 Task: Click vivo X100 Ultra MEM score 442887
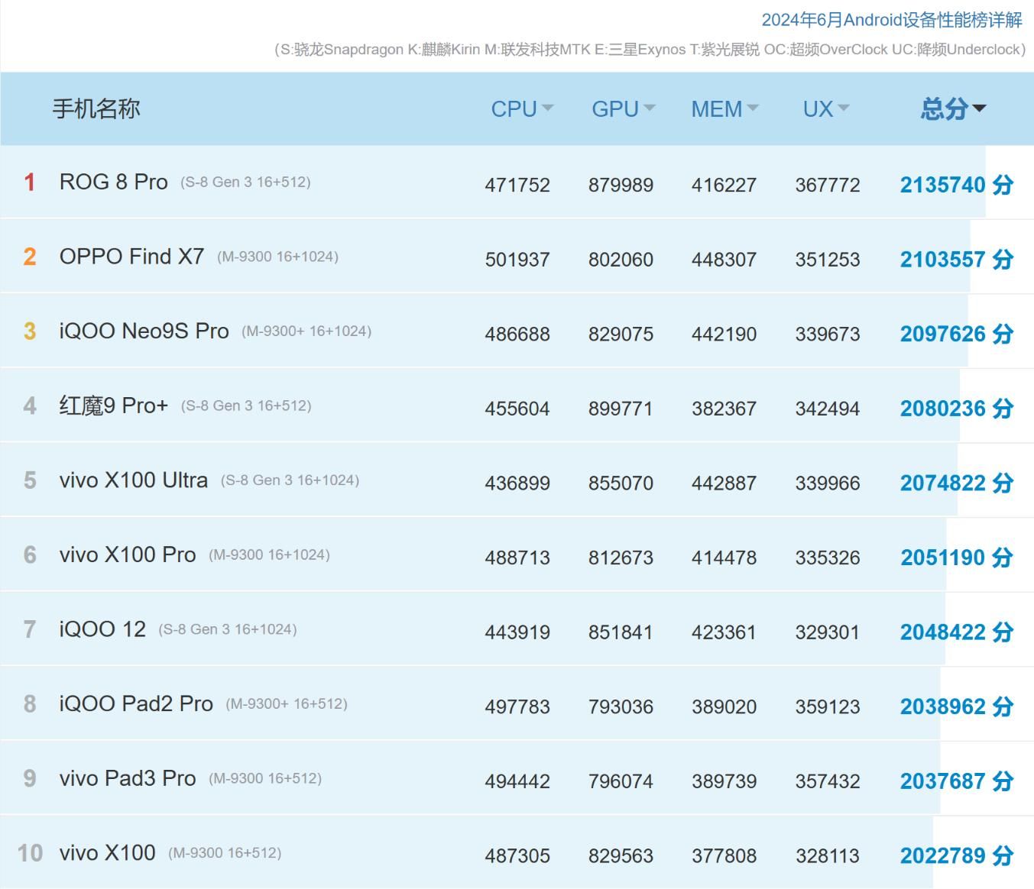724,483
